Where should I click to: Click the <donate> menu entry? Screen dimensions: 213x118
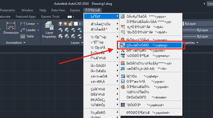[x=151, y=97]
